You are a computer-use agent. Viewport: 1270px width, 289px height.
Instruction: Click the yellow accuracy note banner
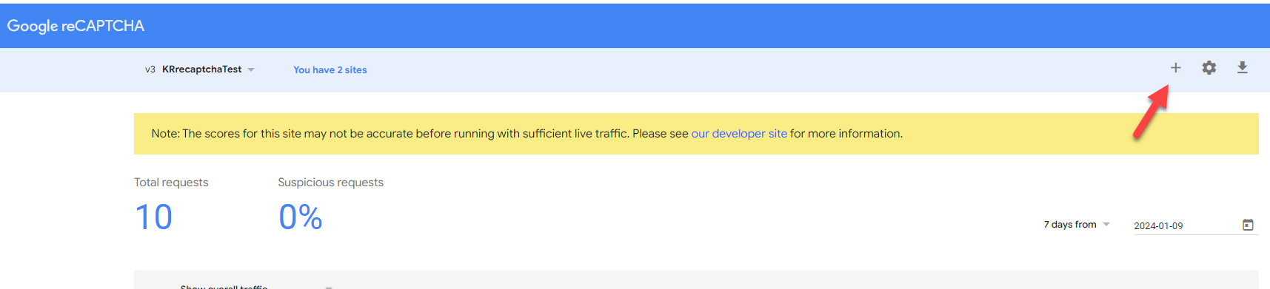[696, 134]
